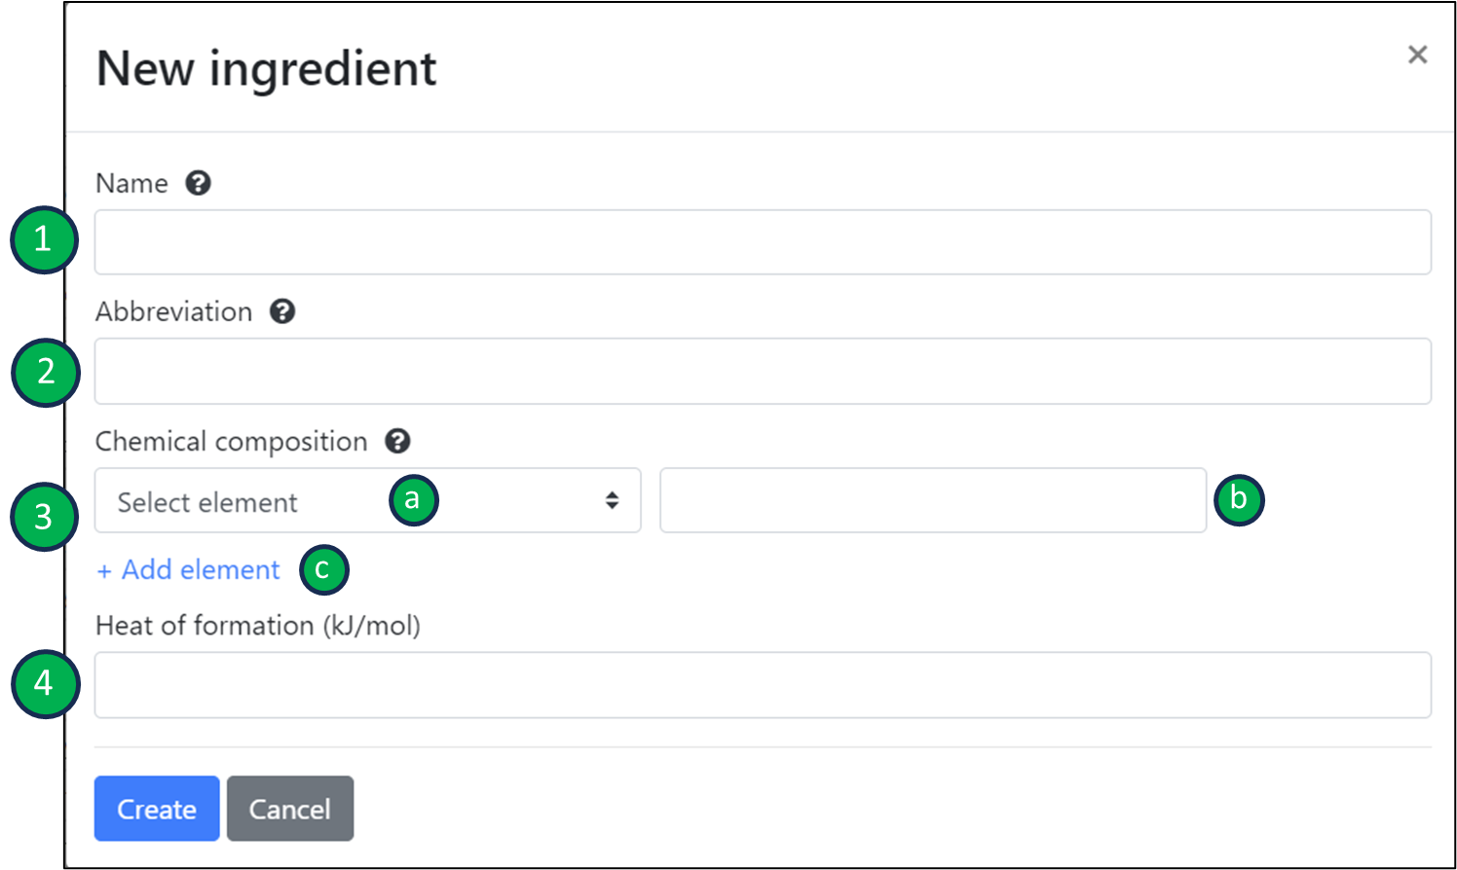Viewport: 1457px width, 870px height.
Task: Click the New ingredient dialog title
Action: pos(267,69)
